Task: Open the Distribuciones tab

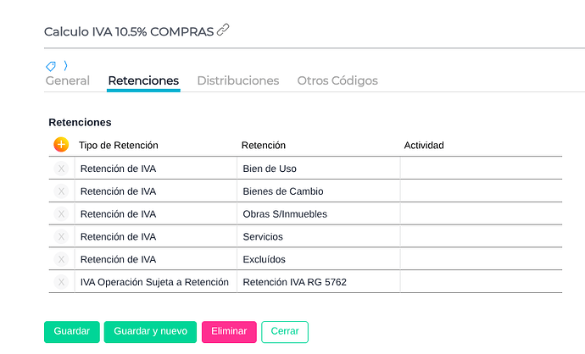Action: tap(237, 81)
